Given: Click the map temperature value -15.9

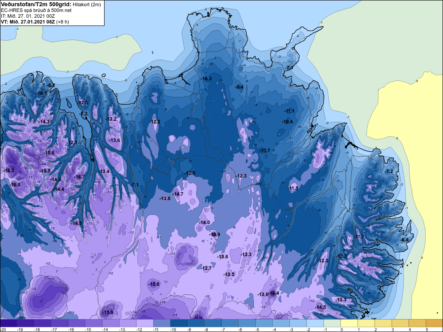Looking at the screenshot, I should click(x=108, y=312).
